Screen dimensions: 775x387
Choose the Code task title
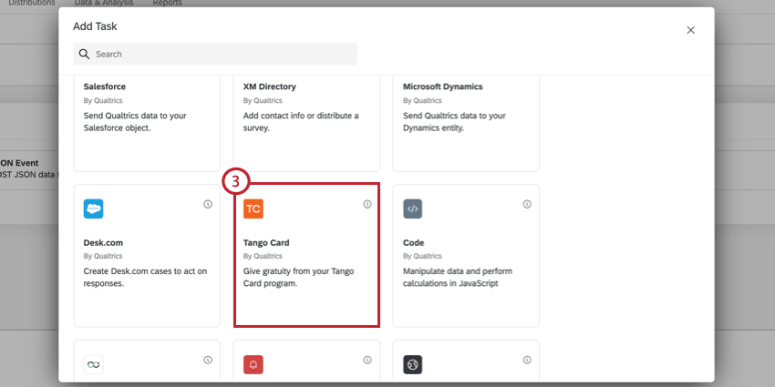point(414,243)
